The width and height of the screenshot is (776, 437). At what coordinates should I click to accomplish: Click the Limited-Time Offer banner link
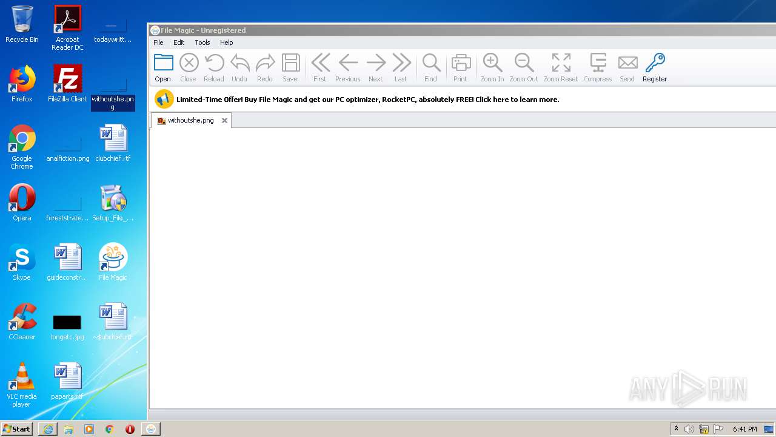[x=367, y=100]
